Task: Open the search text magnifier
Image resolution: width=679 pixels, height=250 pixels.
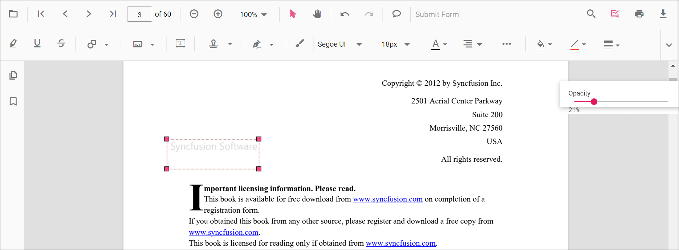Action: [x=591, y=14]
